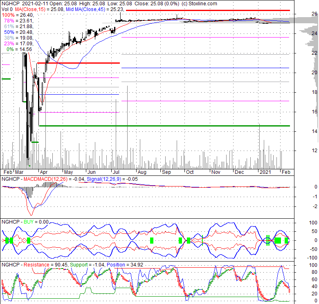The width and height of the screenshot is (319, 304).
Task: Click the 'Aug' month axis label
Action: (142, 172)
